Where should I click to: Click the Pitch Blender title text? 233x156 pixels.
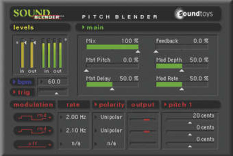point(120,17)
